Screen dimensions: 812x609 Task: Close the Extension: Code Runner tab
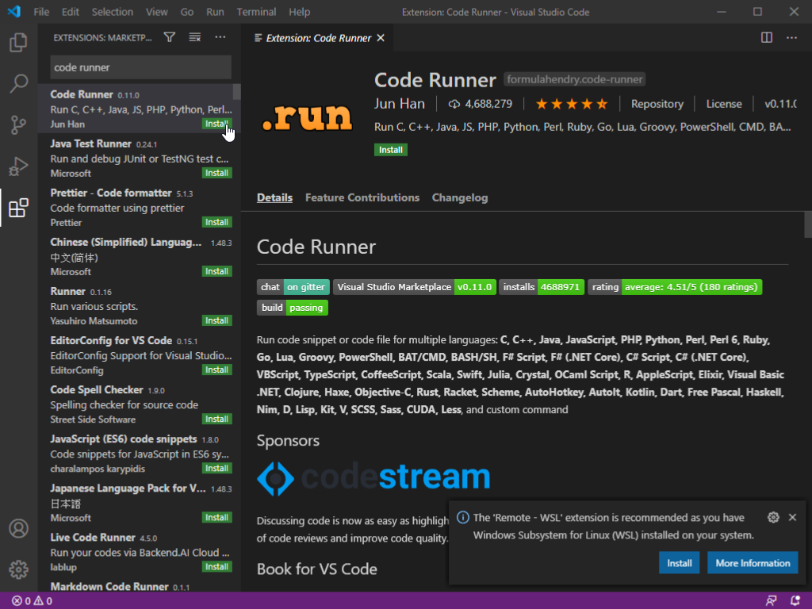[x=381, y=38]
